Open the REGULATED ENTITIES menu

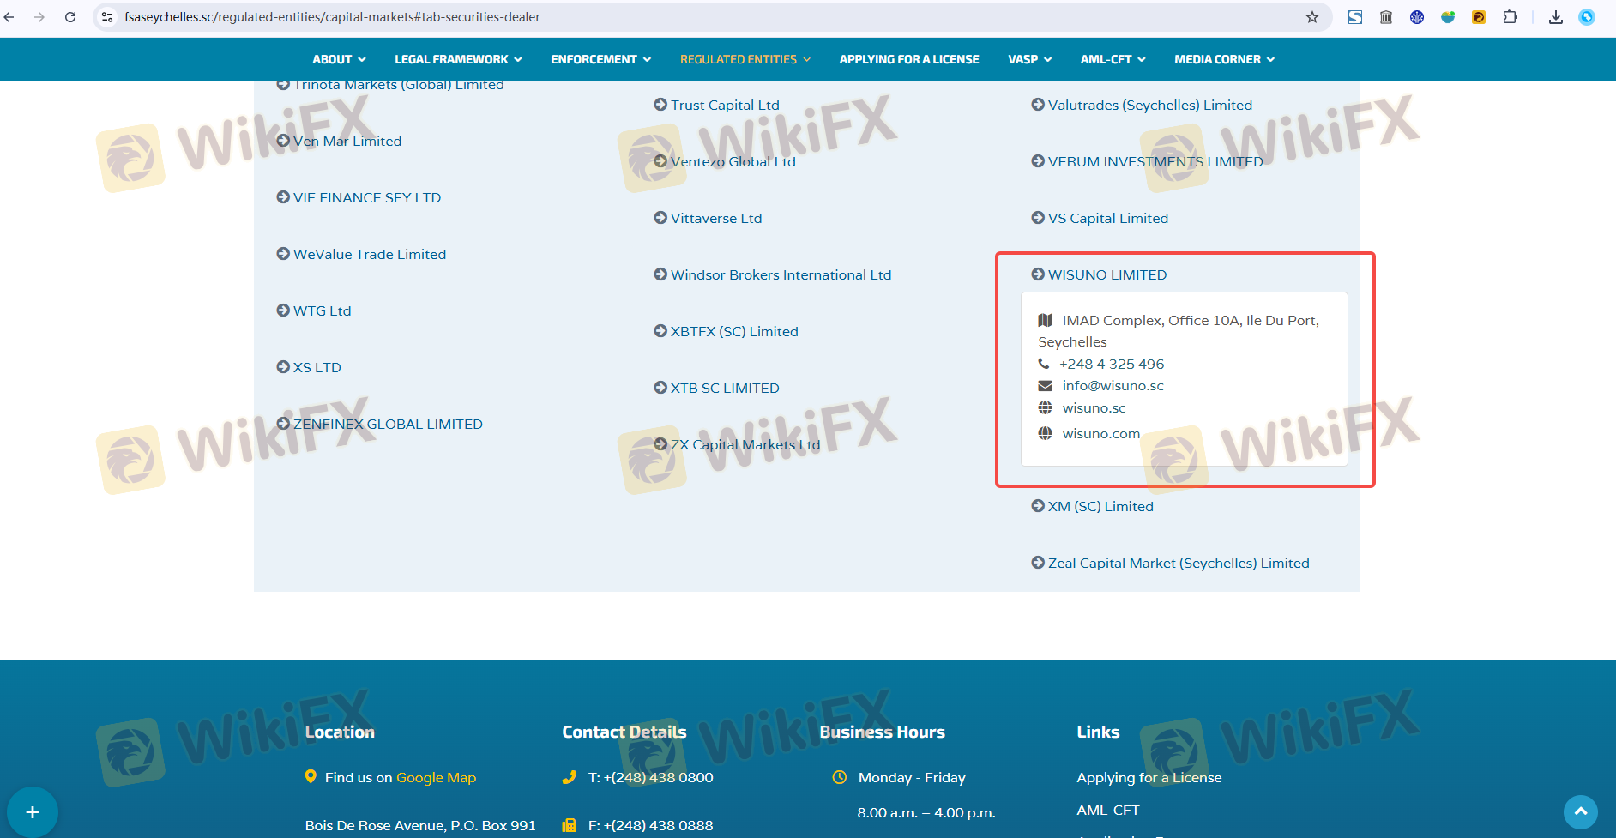click(x=745, y=59)
